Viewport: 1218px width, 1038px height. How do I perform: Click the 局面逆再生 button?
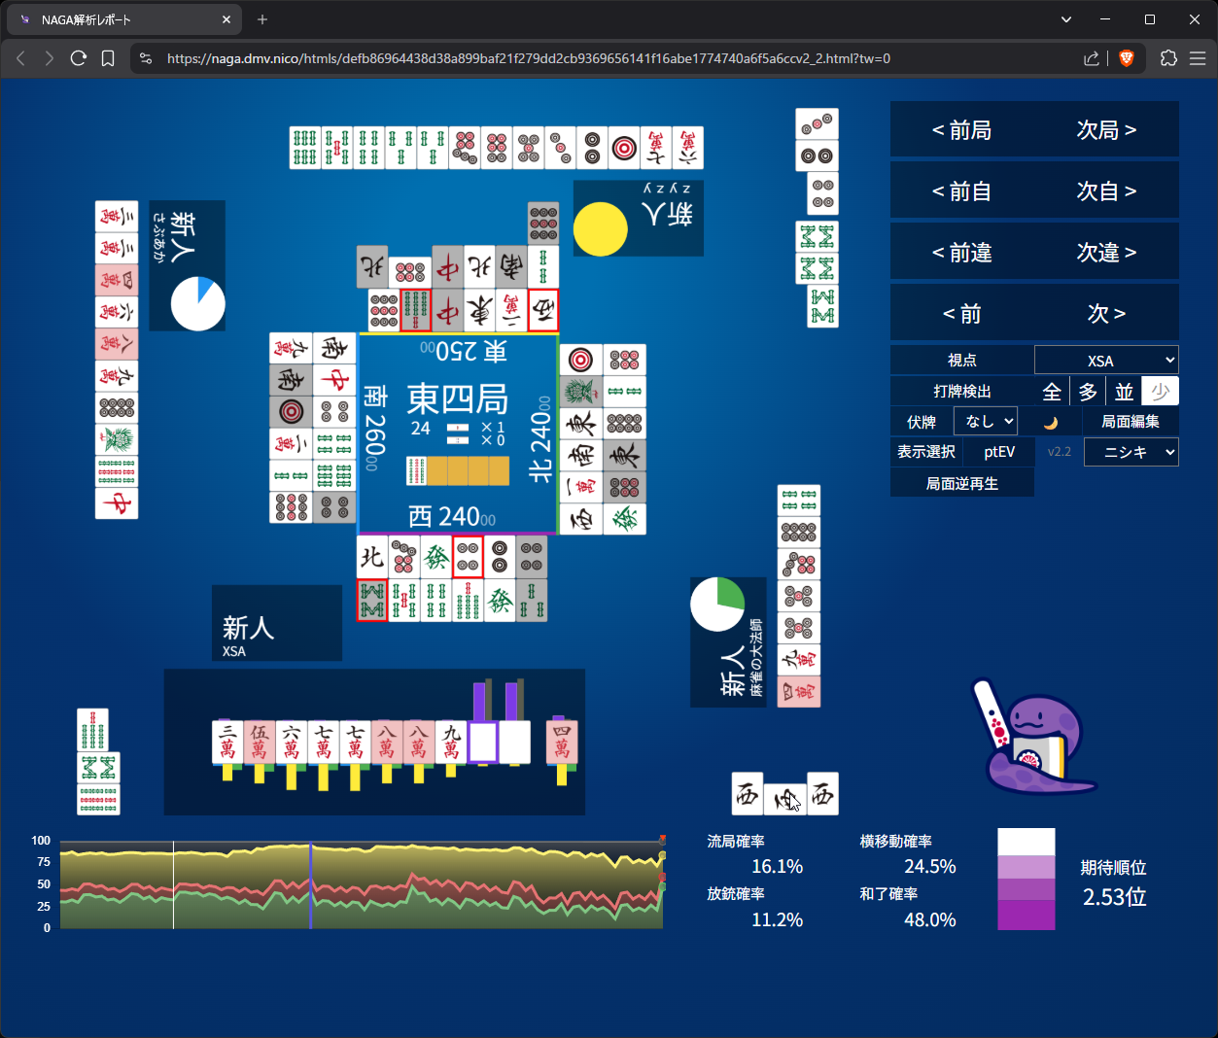(x=961, y=483)
